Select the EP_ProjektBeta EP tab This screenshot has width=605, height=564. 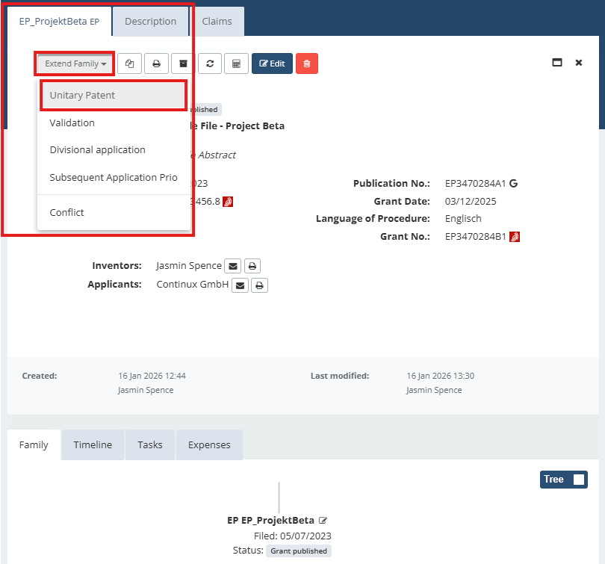click(x=59, y=21)
